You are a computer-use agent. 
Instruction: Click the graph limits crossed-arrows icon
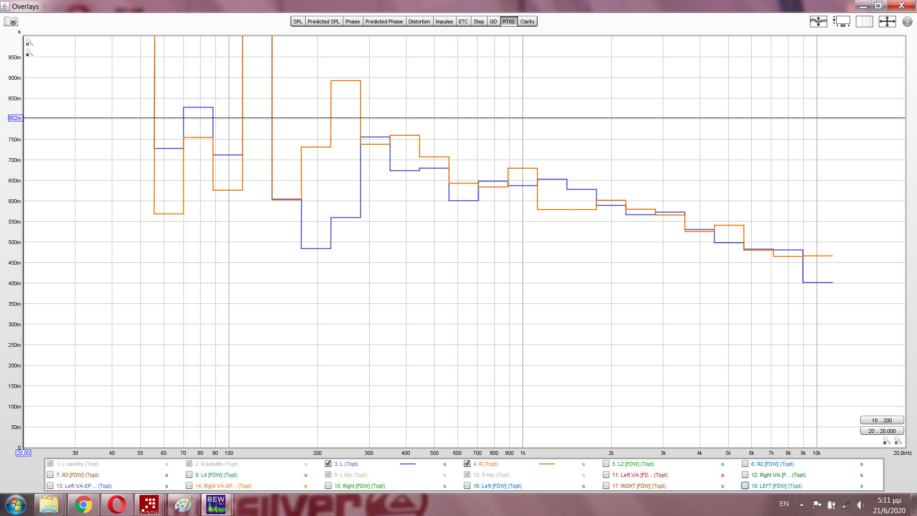coord(887,21)
